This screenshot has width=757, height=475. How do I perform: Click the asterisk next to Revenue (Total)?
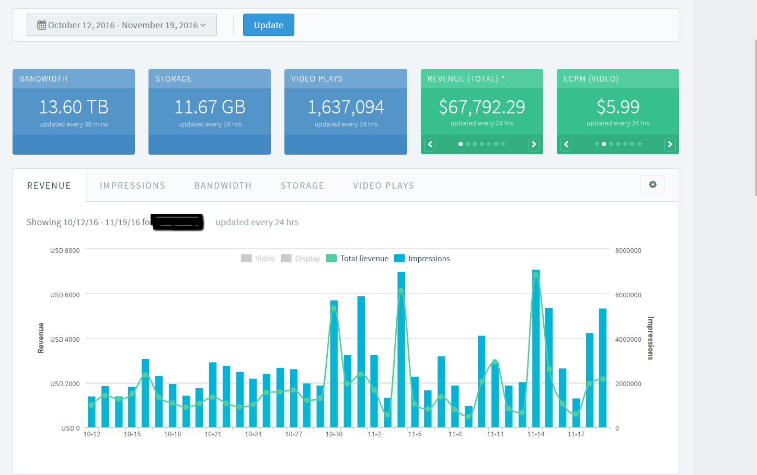(x=503, y=78)
